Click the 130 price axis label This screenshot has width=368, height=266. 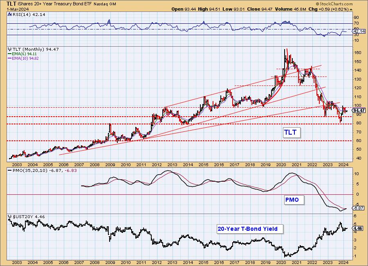358,79
